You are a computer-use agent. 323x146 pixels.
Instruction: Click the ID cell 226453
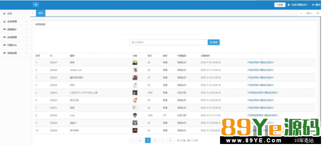tap(54, 93)
